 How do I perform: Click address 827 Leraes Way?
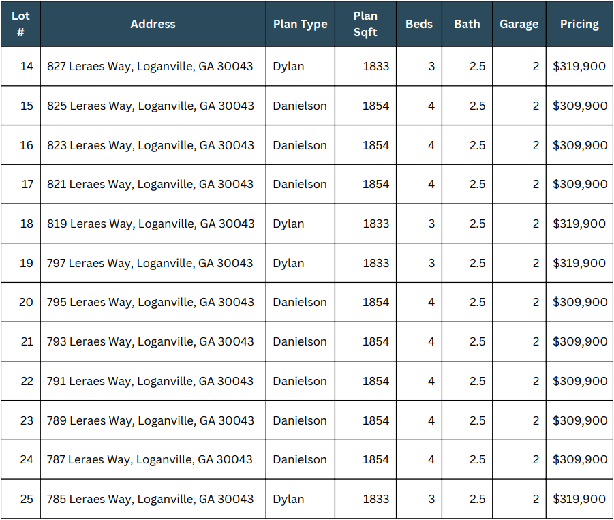150,66
